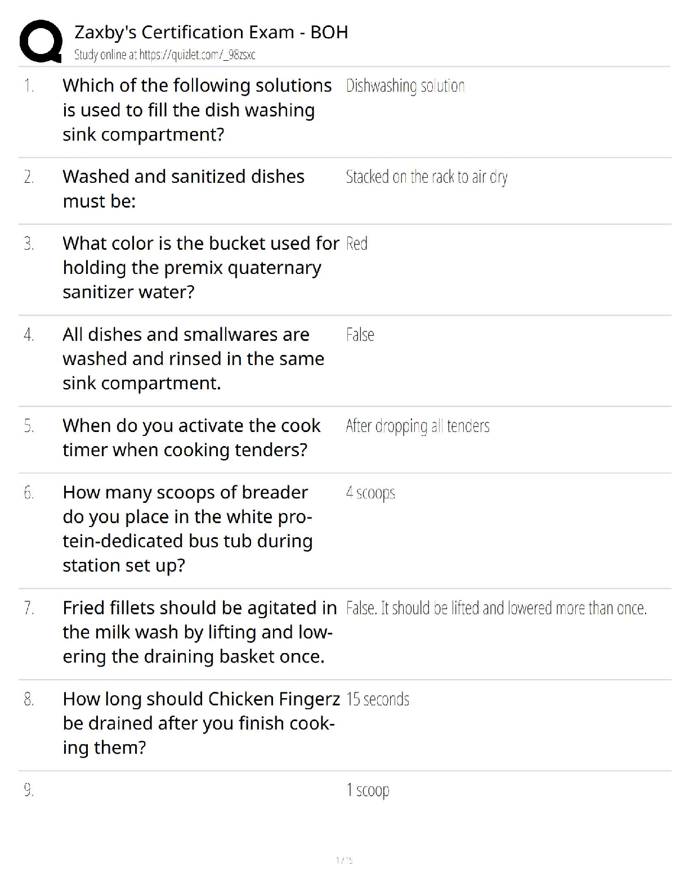Select the Zaxby's Certification Exam title

tap(211, 32)
